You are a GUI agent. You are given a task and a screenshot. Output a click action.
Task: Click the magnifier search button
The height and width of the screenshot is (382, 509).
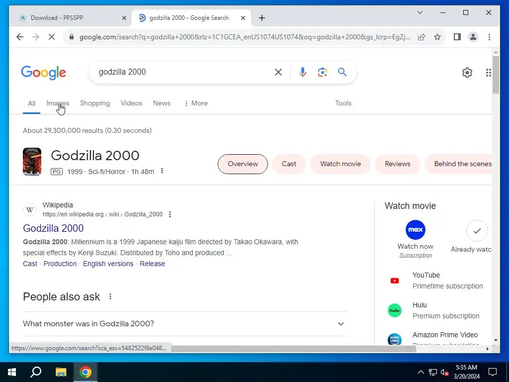[342, 72]
